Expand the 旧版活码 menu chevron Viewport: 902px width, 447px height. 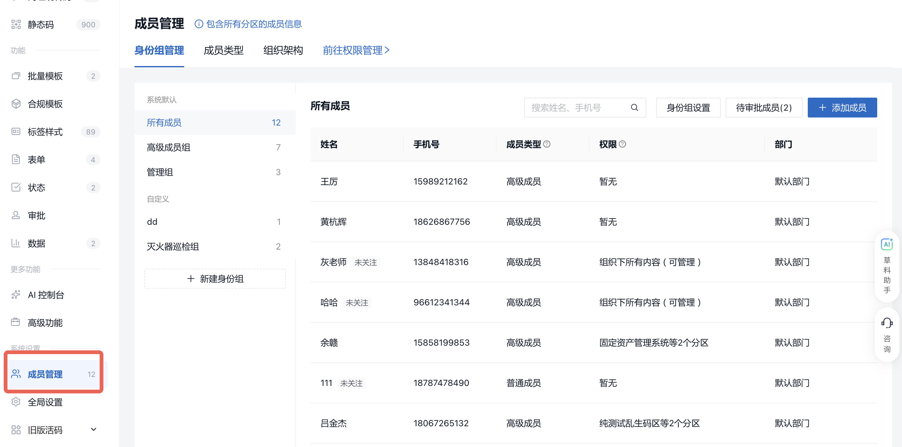click(94, 429)
